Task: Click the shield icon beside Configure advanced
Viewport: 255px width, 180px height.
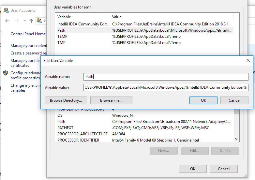Action: (x=6, y=73)
